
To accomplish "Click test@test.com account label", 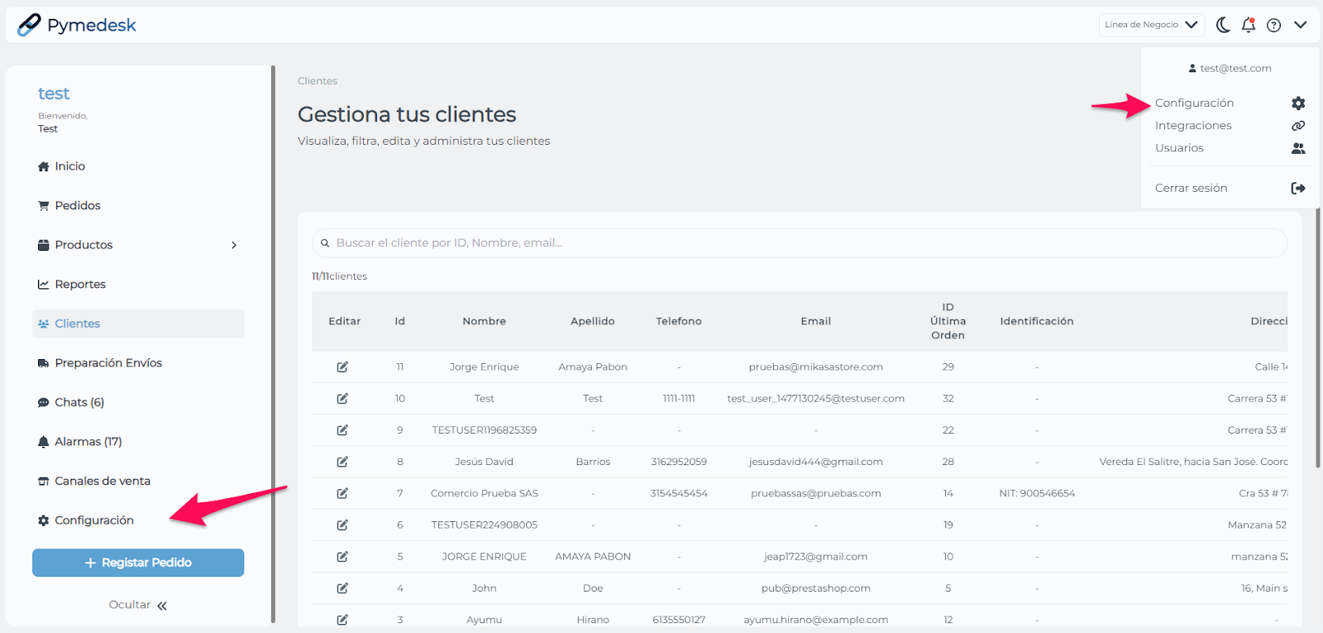I will click(1230, 69).
